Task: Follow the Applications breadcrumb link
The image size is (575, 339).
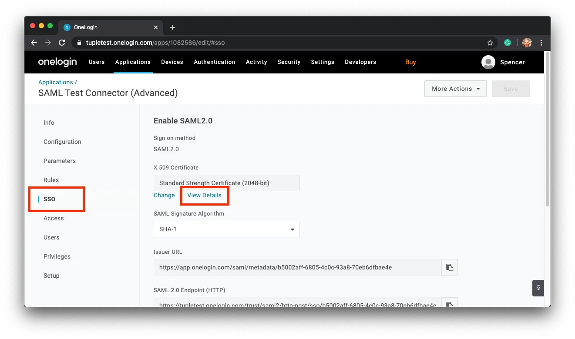Action: click(56, 82)
